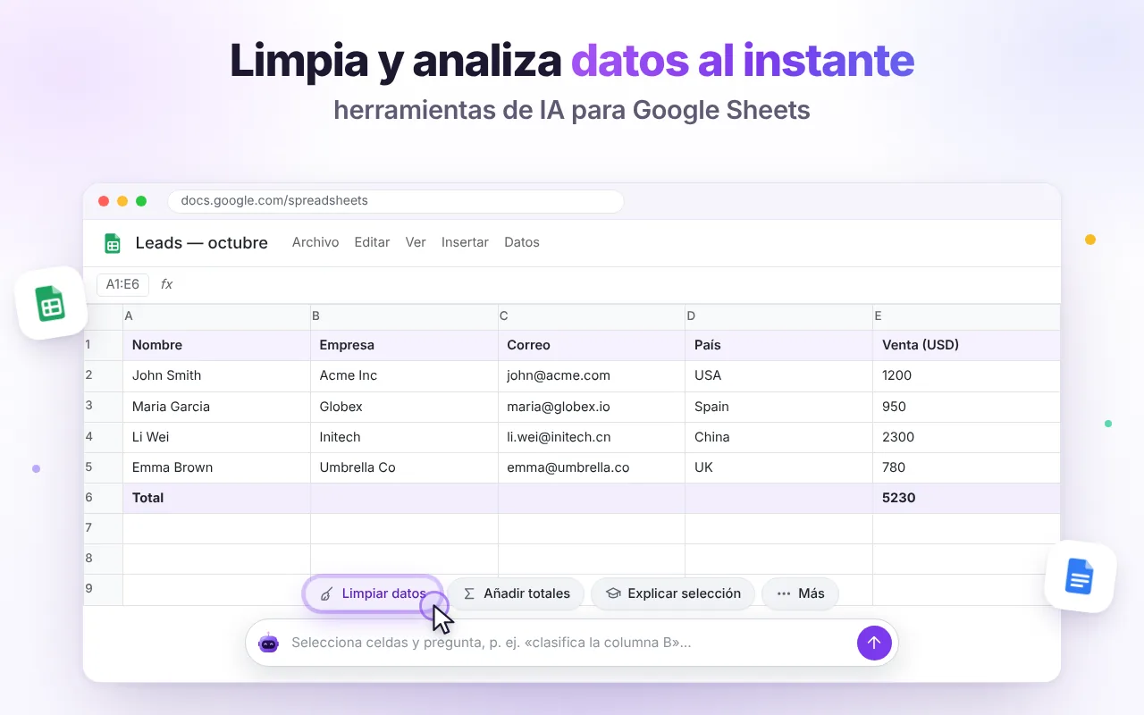Open the Insertar menu

tap(465, 242)
